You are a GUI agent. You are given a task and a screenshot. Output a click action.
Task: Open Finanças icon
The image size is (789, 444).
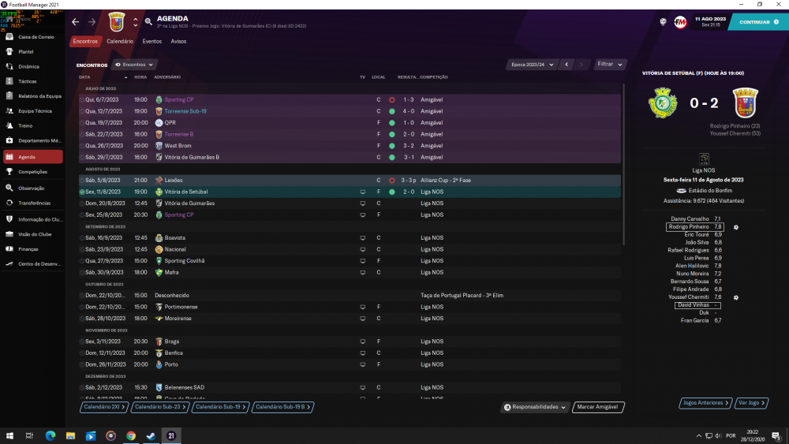pos(9,249)
